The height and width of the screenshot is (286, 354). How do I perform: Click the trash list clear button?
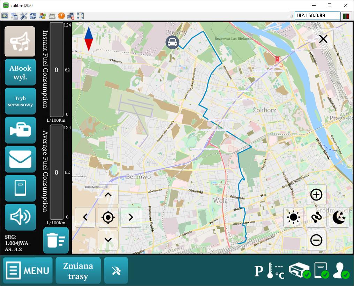coord(56,240)
